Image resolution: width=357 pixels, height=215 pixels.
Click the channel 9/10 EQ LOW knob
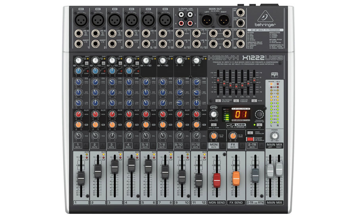[x=180, y=103]
